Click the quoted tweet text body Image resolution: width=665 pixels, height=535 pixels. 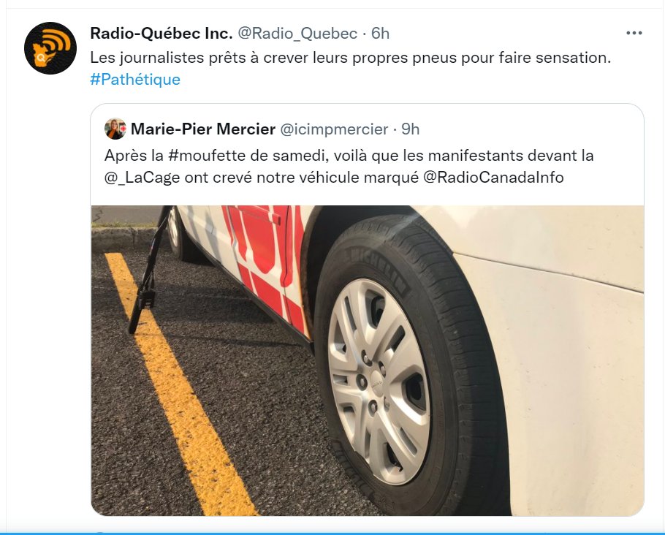coord(349,167)
